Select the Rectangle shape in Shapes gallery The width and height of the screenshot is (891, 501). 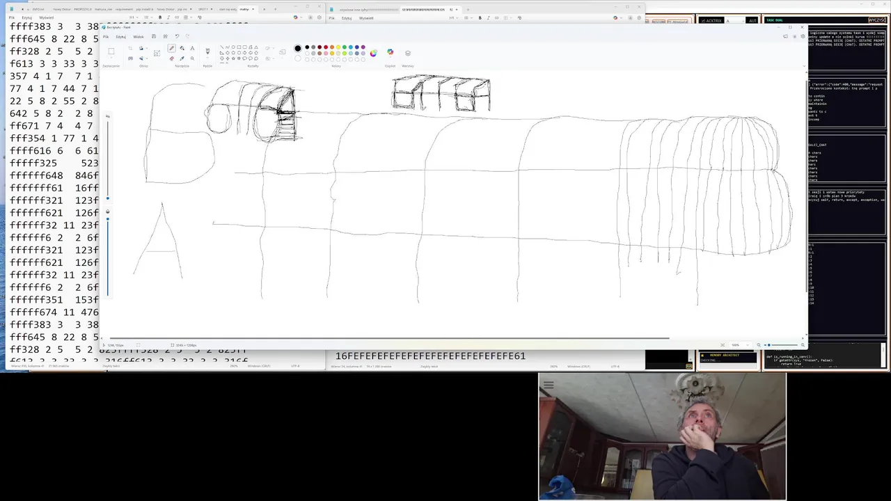pyautogui.click(x=239, y=47)
